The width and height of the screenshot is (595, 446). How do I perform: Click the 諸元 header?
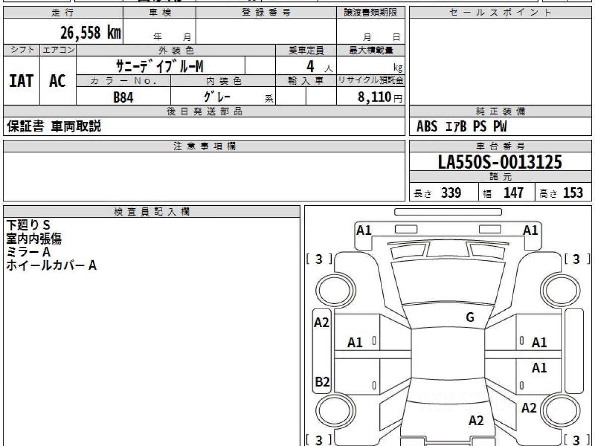point(501,177)
